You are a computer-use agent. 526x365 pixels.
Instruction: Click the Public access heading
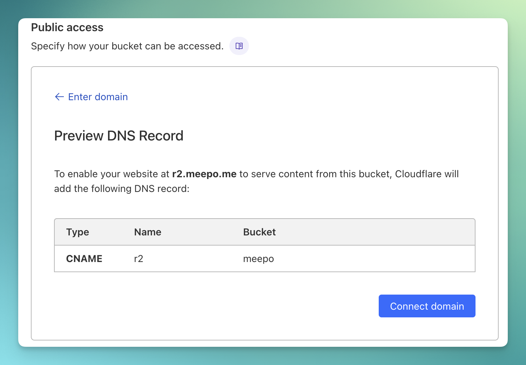tap(67, 27)
